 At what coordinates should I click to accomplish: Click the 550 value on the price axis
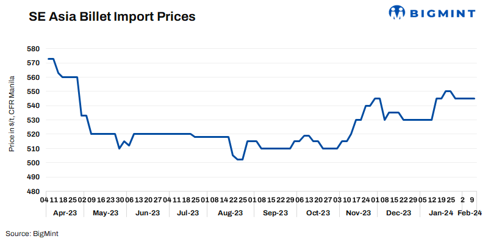coord(33,91)
